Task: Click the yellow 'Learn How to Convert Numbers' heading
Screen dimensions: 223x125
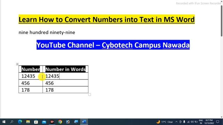Action: coord(107,19)
